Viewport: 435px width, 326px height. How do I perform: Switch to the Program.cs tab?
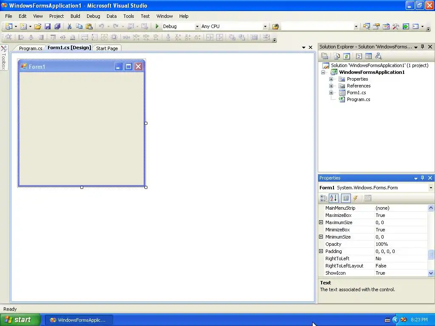[31, 48]
